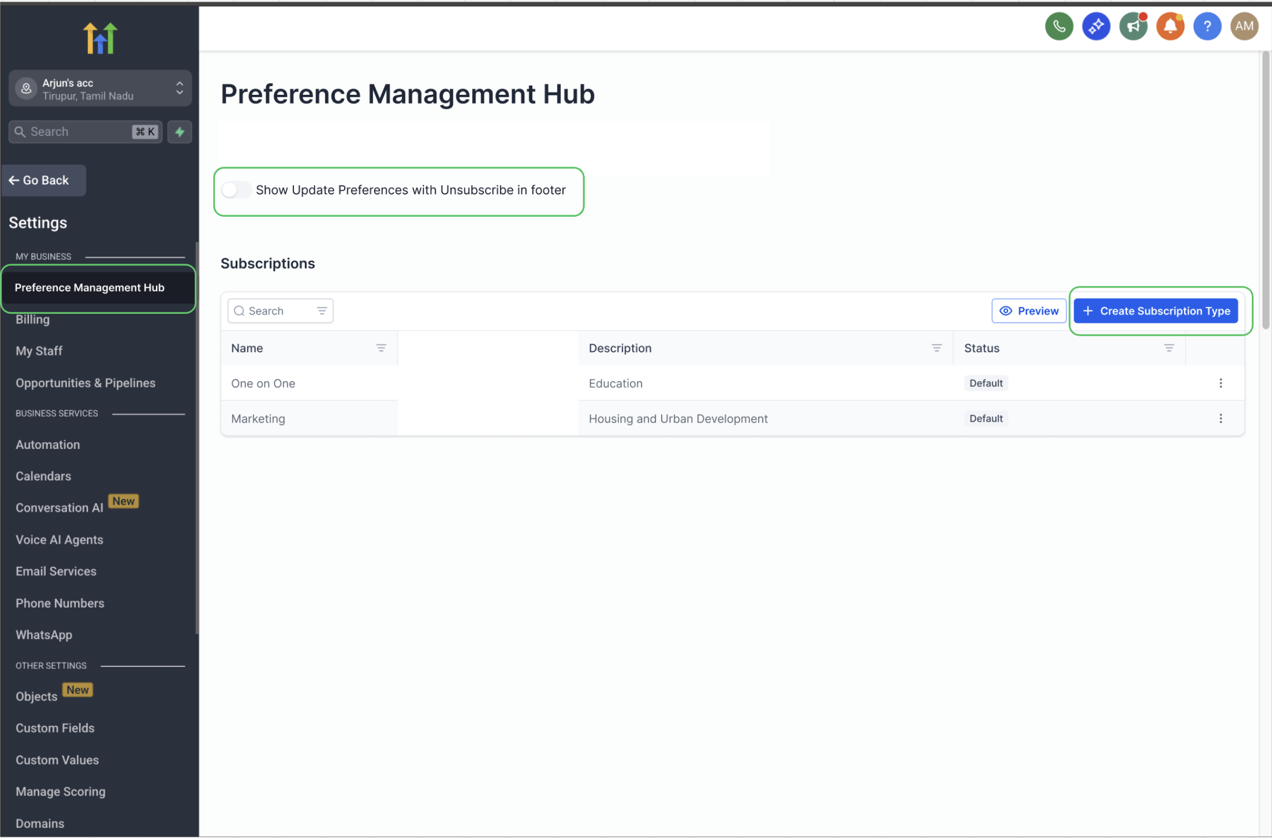The image size is (1272, 838).
Task: Open the orange bell notifications icon
Action: (x=1170, y=26)
